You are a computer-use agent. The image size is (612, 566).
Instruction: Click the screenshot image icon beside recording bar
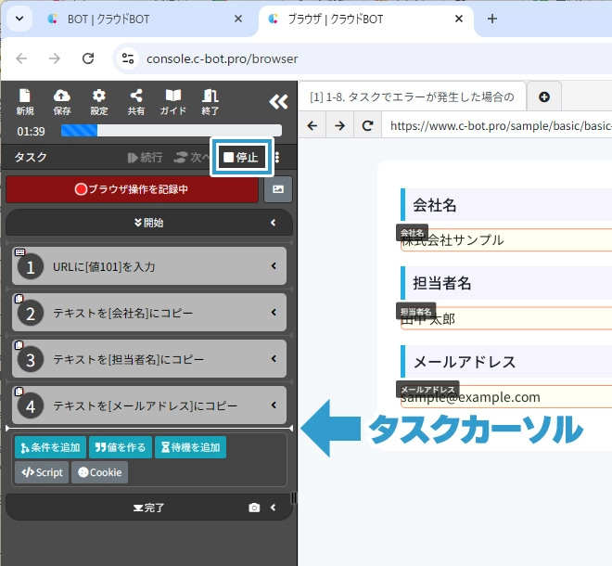point(278,189)
